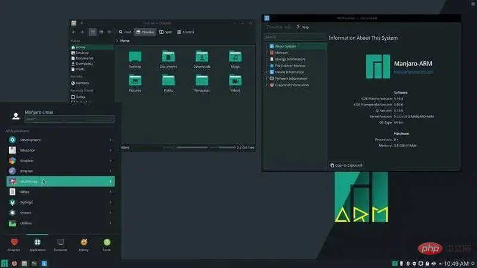The image size is (477, 268).
Task: Expand the Settings category arrow
Action: point(110,202)
